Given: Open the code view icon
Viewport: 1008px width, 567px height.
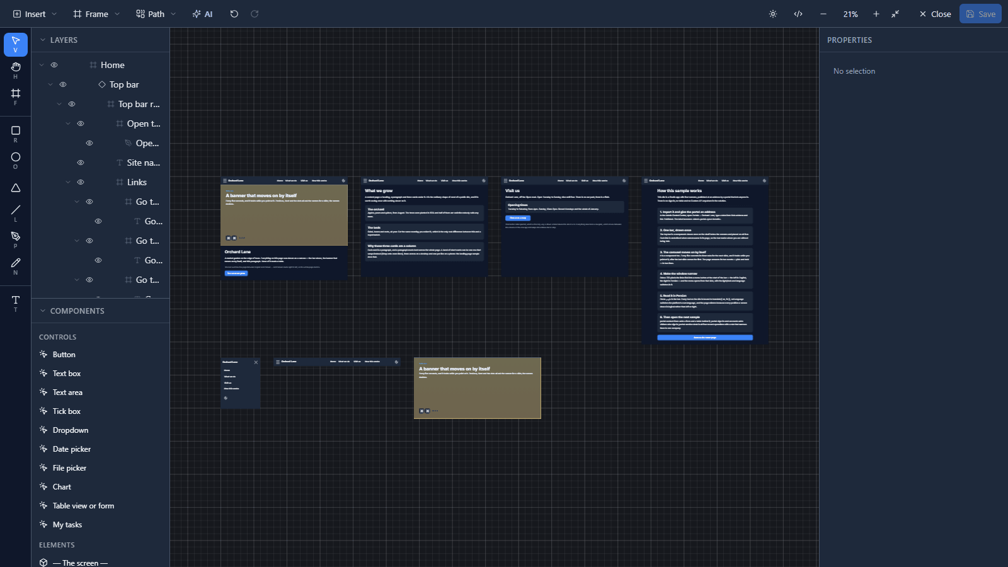Looking at the screenshot, I should pos(798,14).
